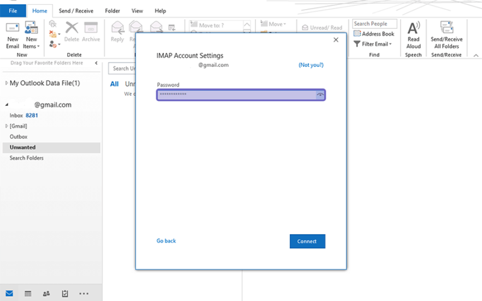The width and height of the screenshot is (482, 301).
Task: Open the View ribbon tab
Action: (x=137, y=11)
